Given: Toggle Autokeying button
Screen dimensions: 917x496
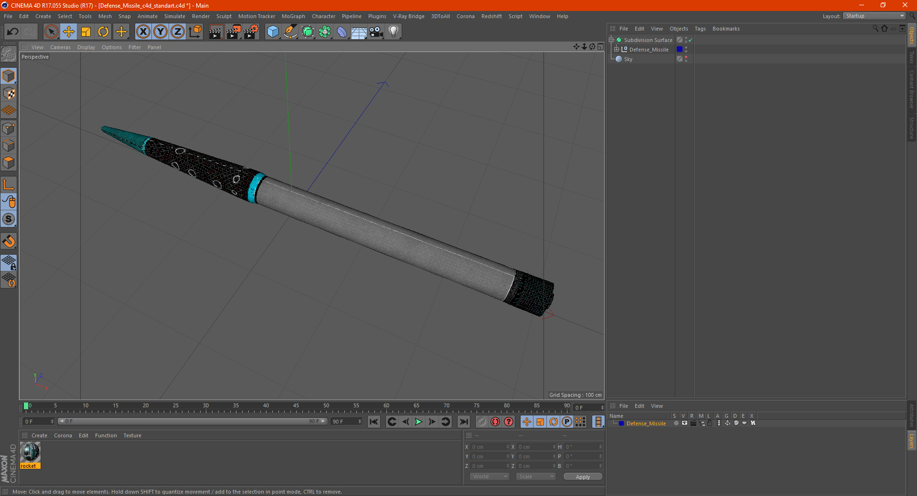Looking at the screenshot, I should 495,422.
